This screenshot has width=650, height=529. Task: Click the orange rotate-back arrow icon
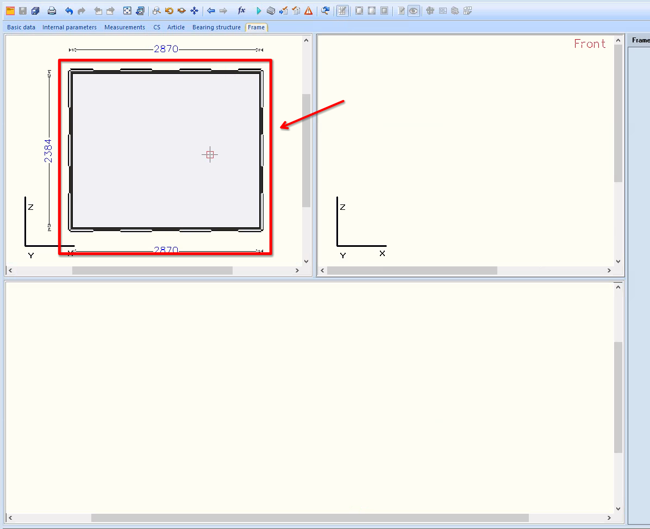click(169, 11)
